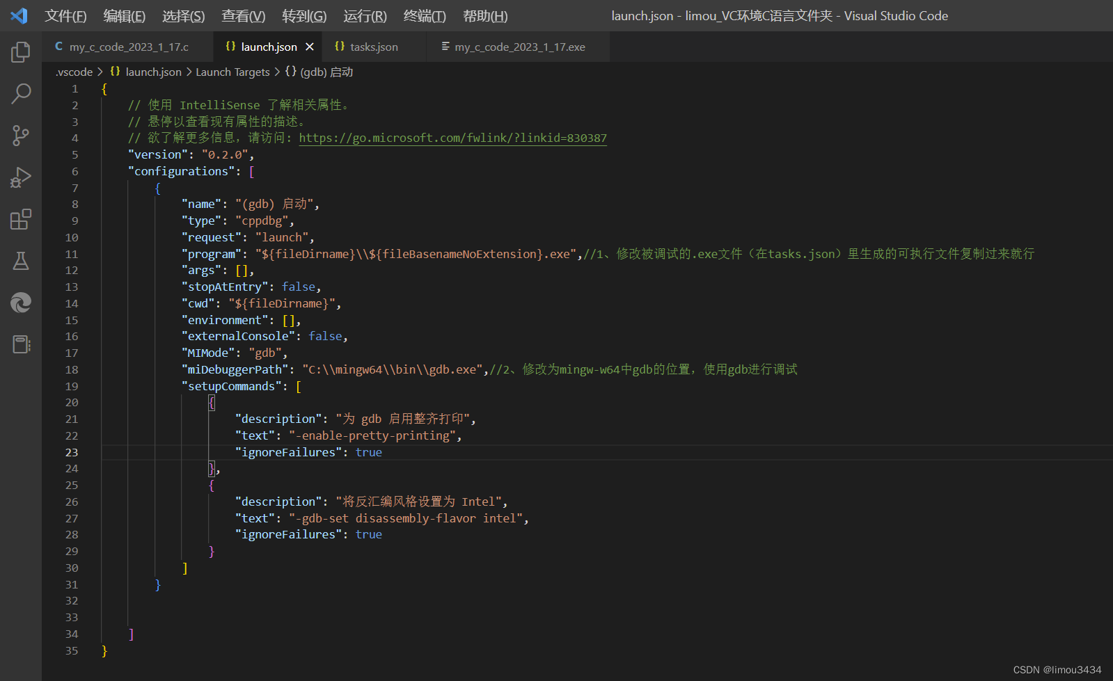Click the "MIMode" key on line 17
Viewport: 1113px width, 681px height.
[x=208, y=353]
